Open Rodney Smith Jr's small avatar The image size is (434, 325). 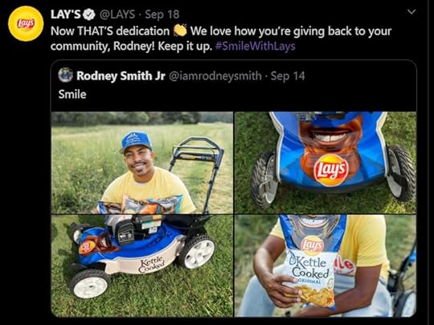coord(66,75)
